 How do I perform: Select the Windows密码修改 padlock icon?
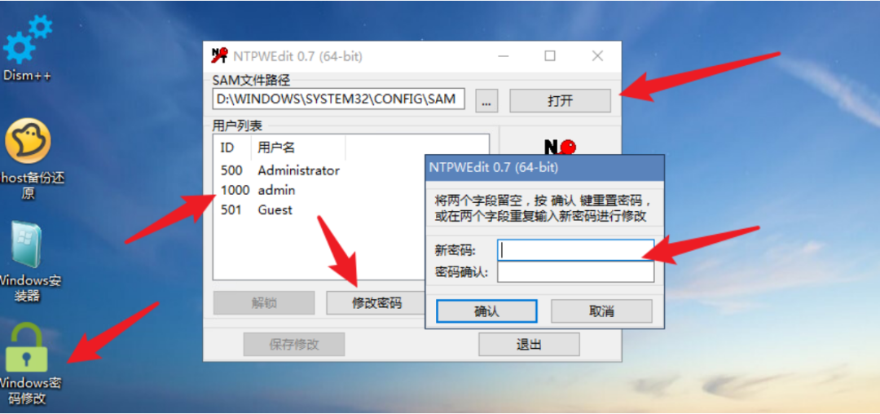tap(26, 348)
